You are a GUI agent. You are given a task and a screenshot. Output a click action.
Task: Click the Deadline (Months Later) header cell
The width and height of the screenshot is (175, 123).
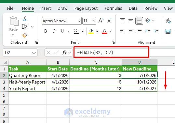coord(96,69)
